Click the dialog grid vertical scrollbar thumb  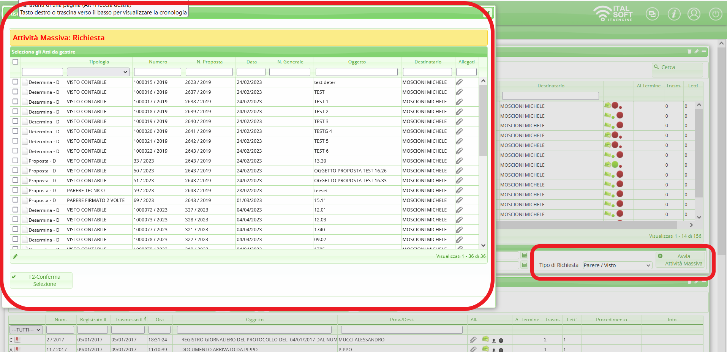tap(483, 120)
